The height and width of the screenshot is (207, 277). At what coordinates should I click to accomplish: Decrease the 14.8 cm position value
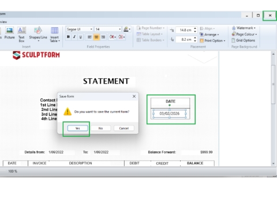[x=195, y=32]
